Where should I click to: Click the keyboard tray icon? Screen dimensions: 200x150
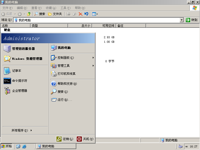coord(180,146)
